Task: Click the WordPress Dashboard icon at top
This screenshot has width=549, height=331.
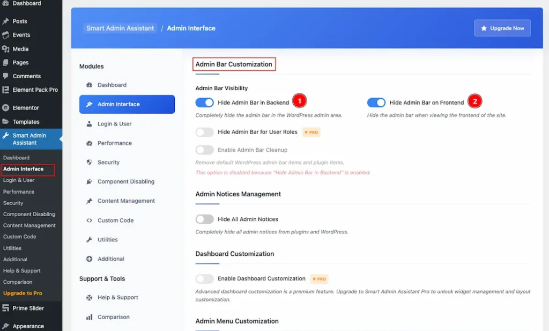Action: pos(5,3)
